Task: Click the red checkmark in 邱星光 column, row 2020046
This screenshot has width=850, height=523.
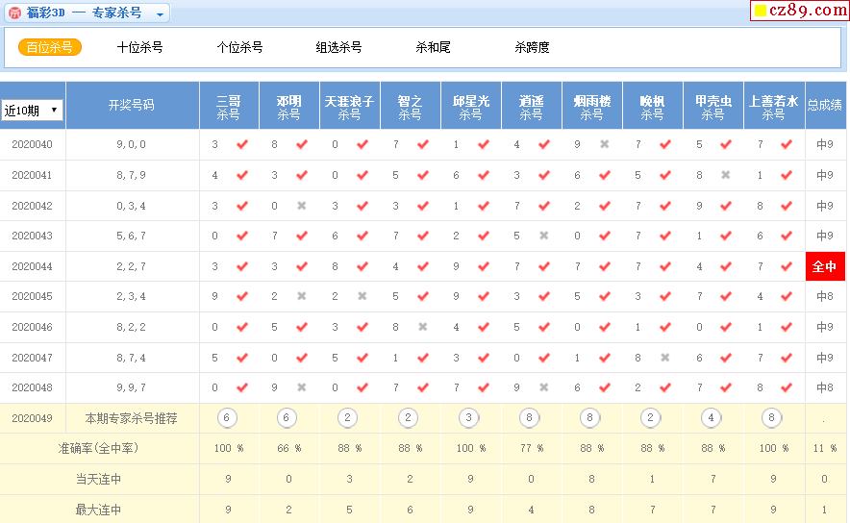Action: [484, 327]
